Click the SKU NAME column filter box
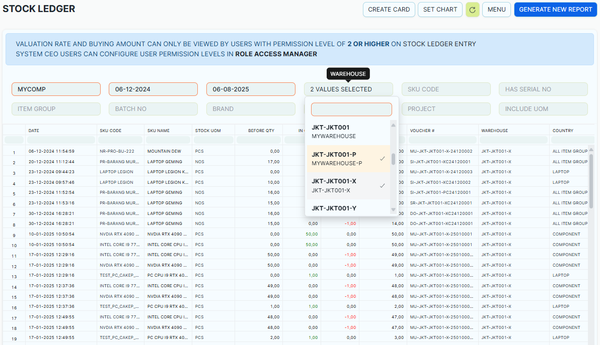The height and width of the screenshot is (345, 600). tap(168, 140)
